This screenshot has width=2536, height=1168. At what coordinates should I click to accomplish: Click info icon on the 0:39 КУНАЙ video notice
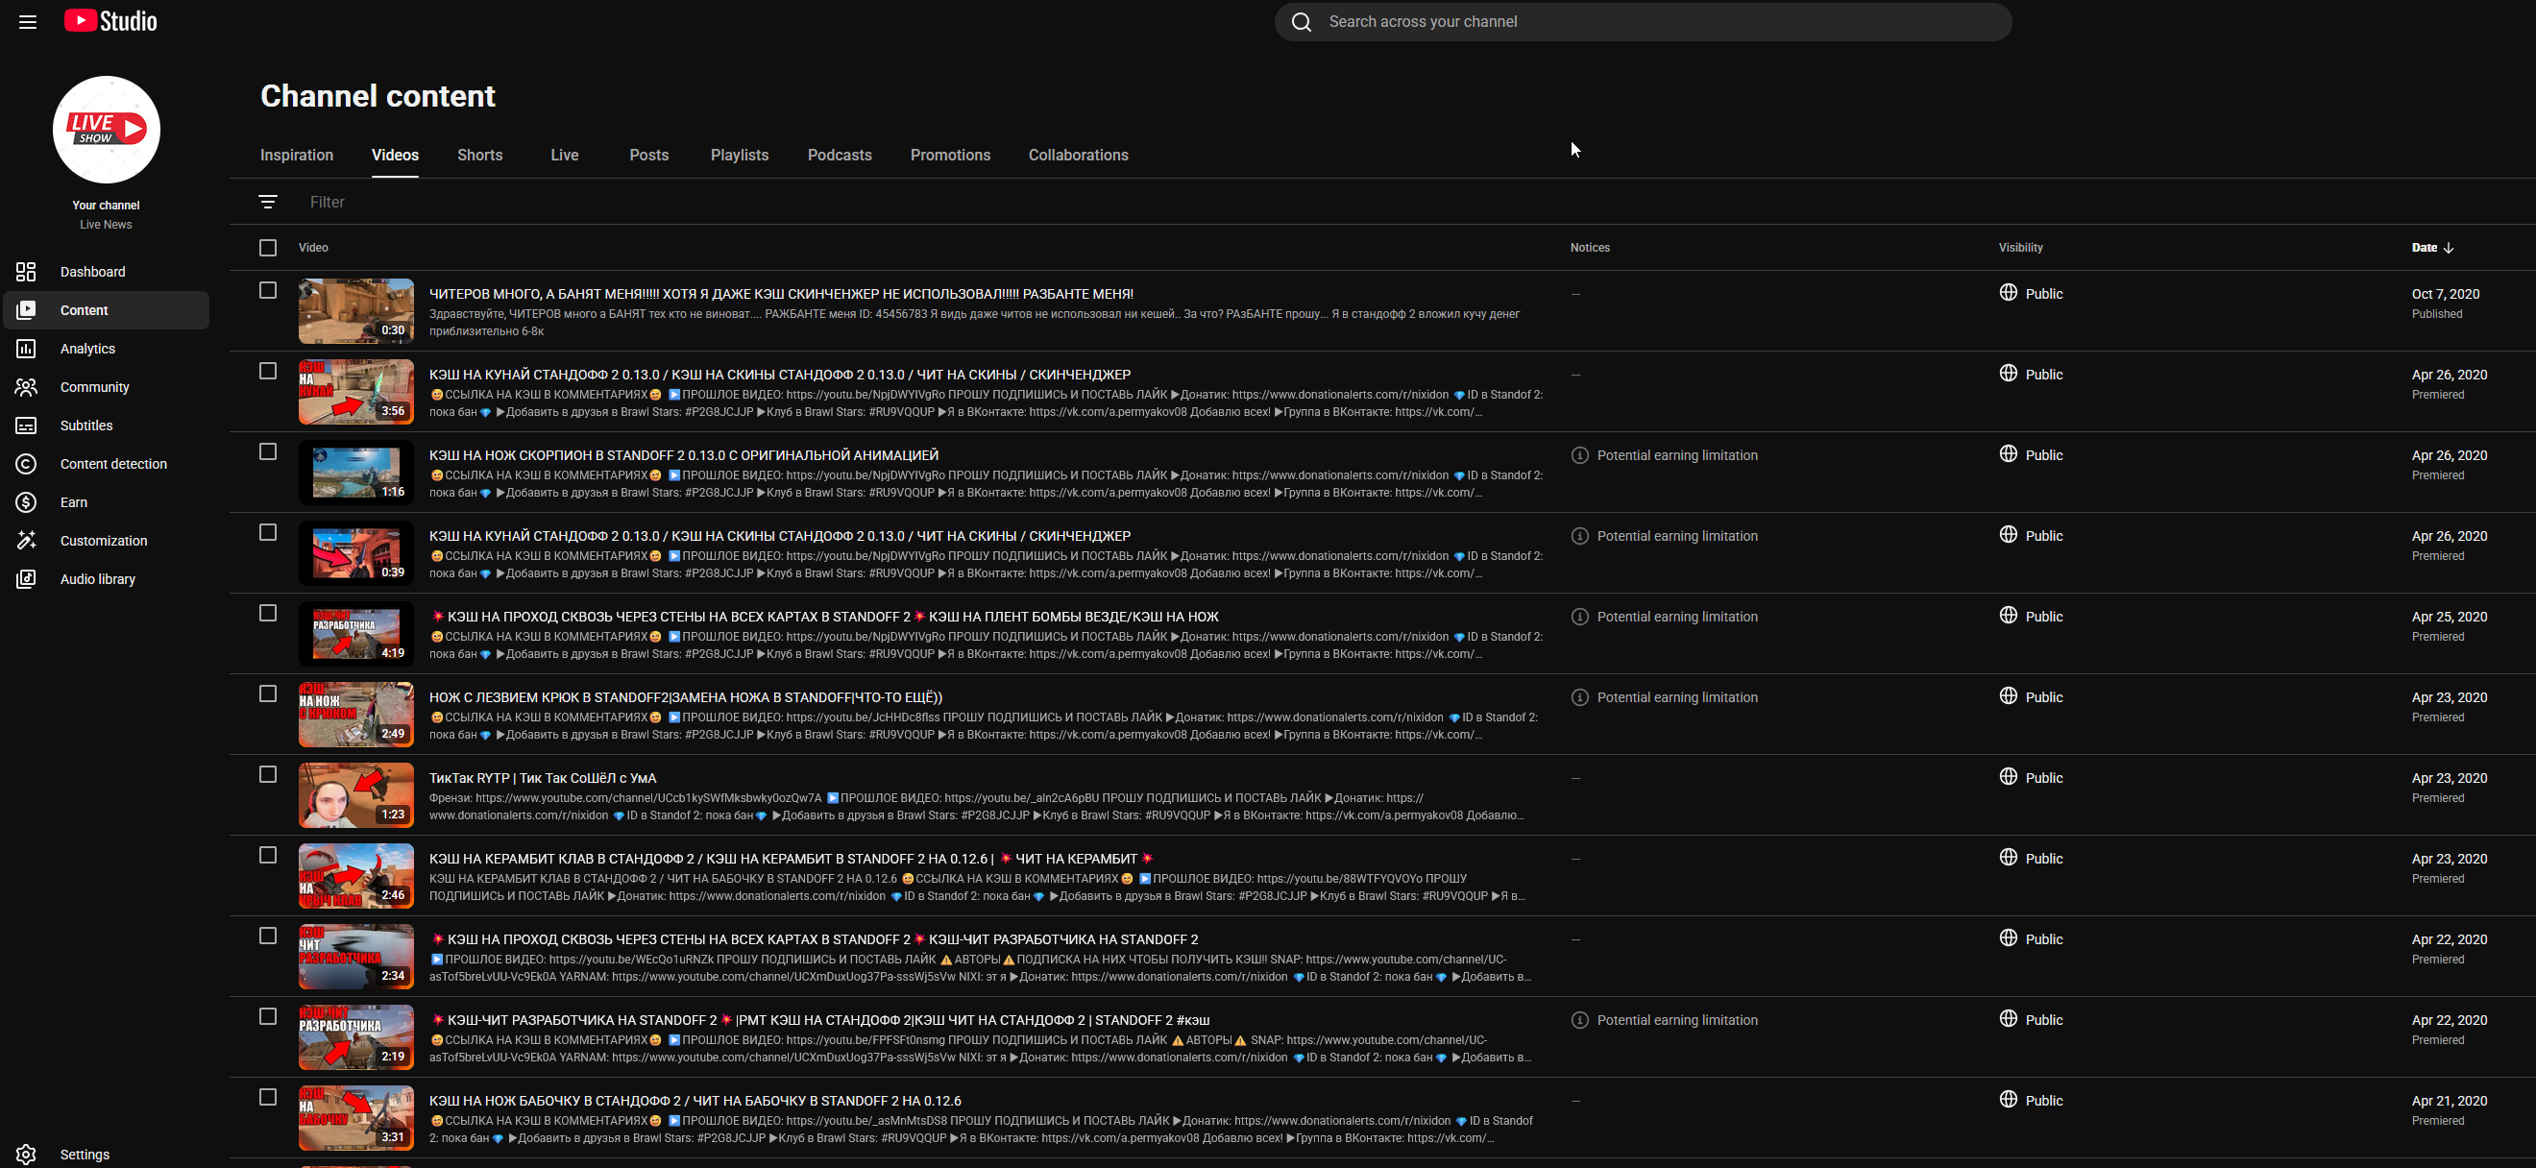[x=1579, y=536]
